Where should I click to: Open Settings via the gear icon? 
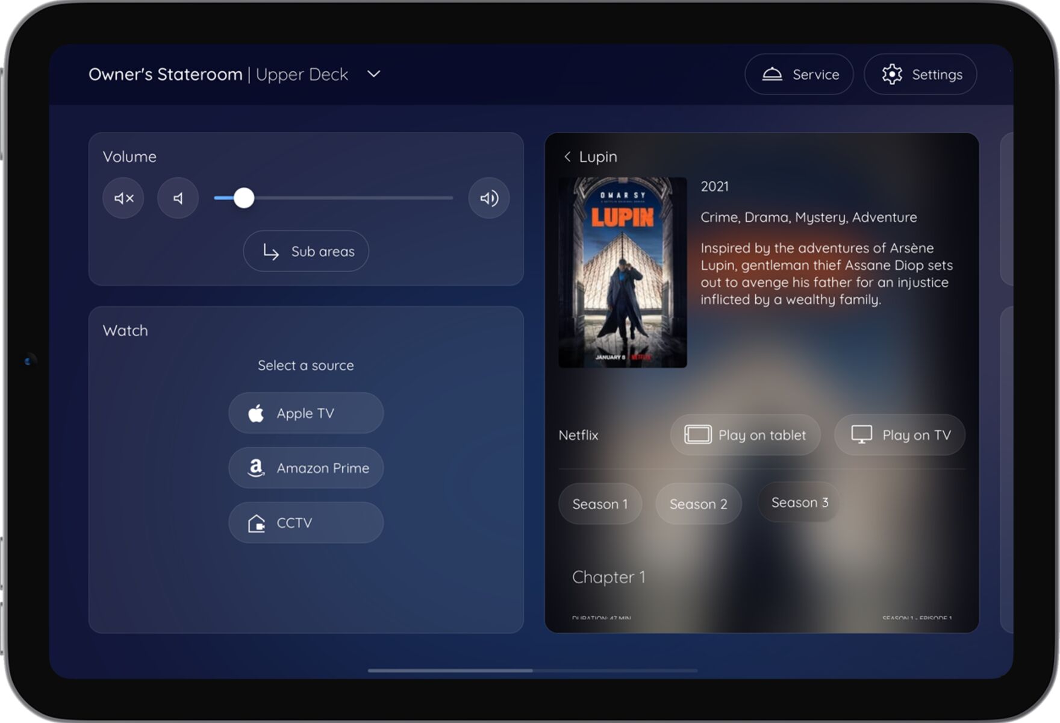[892, 74]
